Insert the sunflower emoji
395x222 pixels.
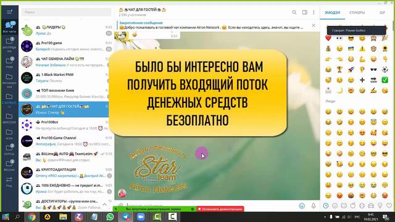click(x=385, y=49)
